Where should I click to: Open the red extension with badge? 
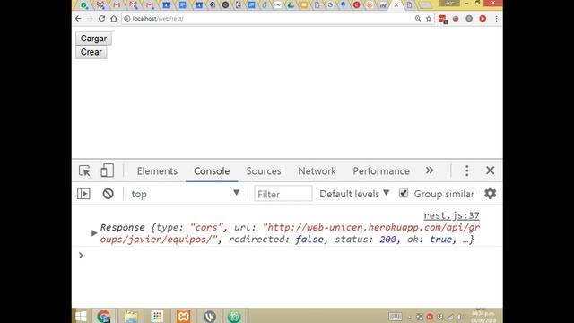(442, 19)
